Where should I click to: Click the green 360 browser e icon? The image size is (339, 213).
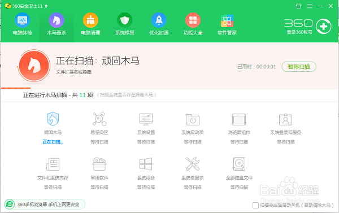coord(10,205)
